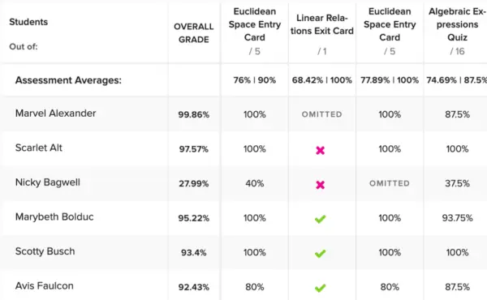Screen dimensions: 487x300
Task: Open the Algebraic Expressions Quiz column header
Action: [x=457, y=24]
